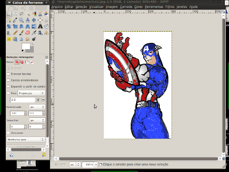Viewport: 229px width, 172px height.
Task: Enable the Enevoar bordas checkbox
Action: pos(8,74)
